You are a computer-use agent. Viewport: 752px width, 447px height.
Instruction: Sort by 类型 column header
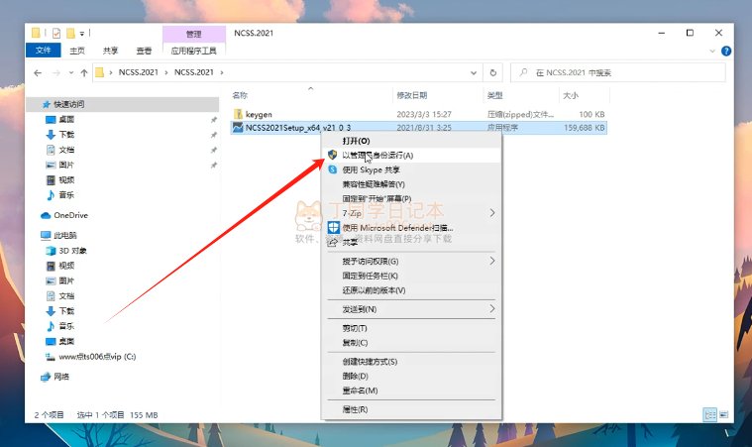[495, 95]
